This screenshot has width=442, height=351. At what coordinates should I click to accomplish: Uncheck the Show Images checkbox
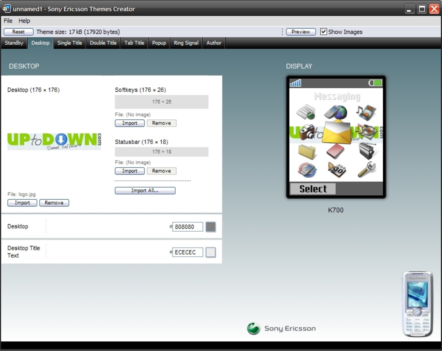click(x=323, y=32)
